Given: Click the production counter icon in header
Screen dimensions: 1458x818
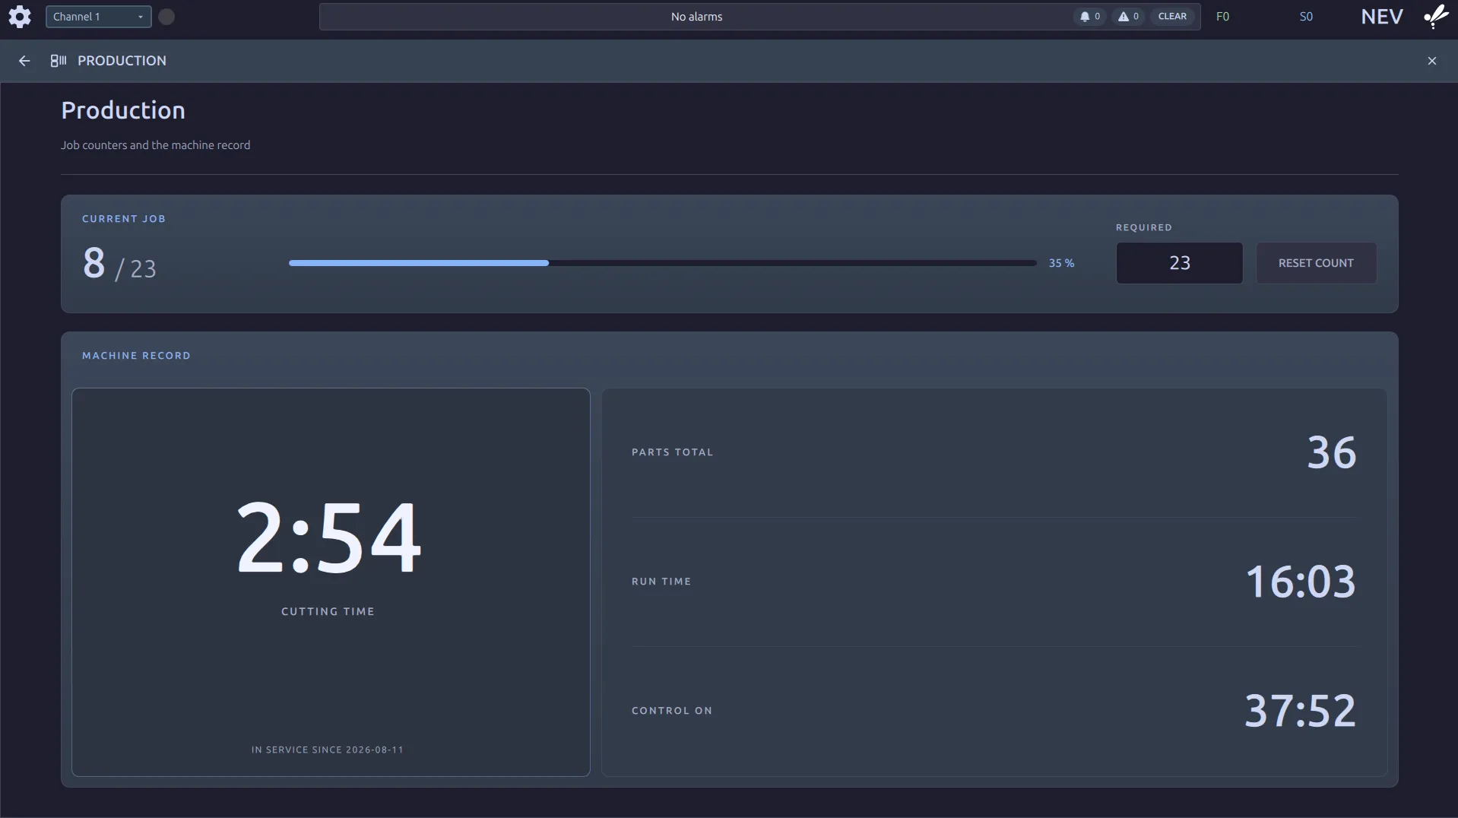Looking at the screenshot, I should point(59,61).
